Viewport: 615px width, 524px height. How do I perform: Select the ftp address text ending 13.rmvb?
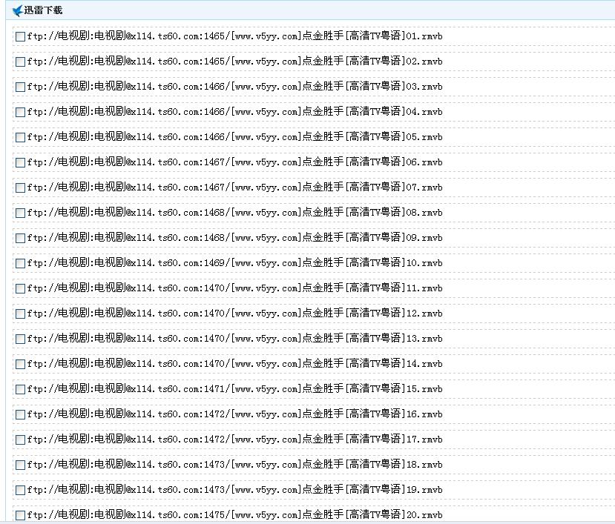click(235, 338)
